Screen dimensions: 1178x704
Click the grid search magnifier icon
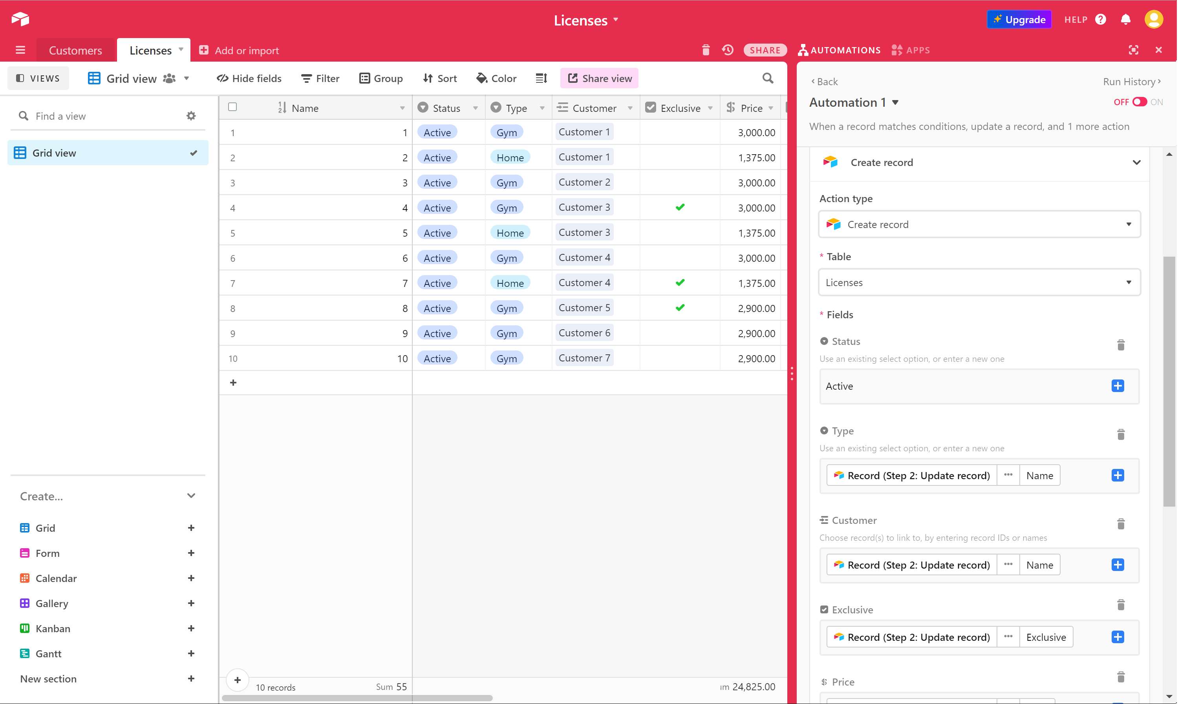point(767,78)
